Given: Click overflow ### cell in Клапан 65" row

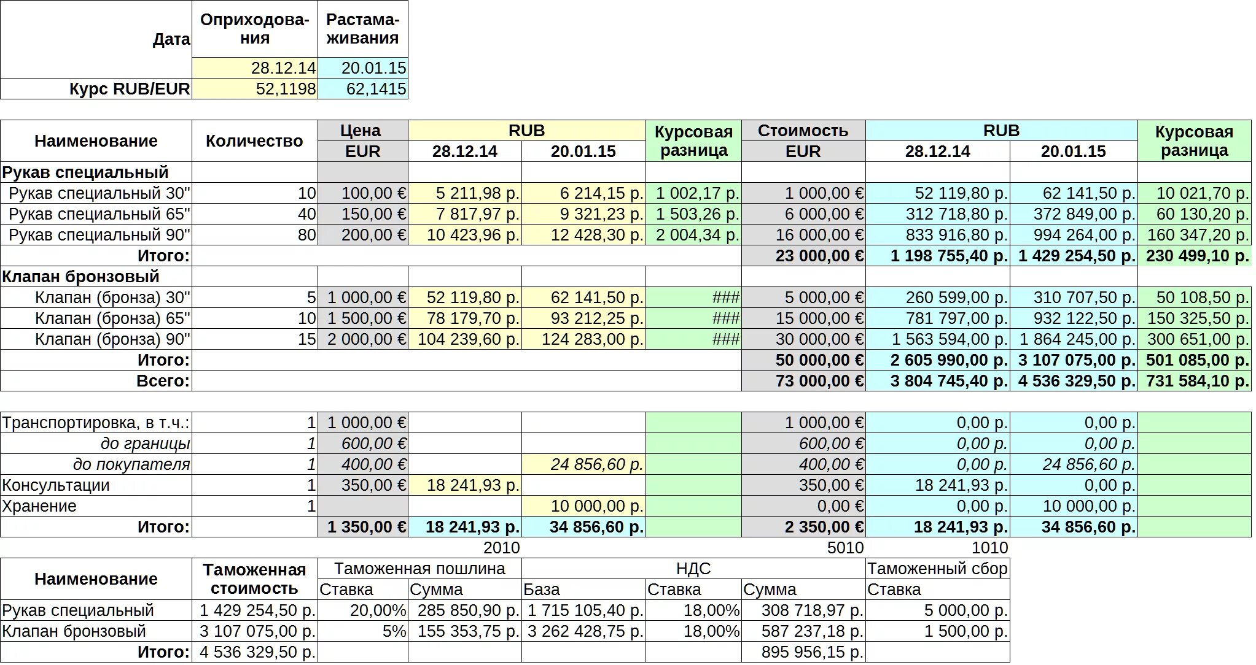Looking at the screenshot, I should click(x=693, y=318).
